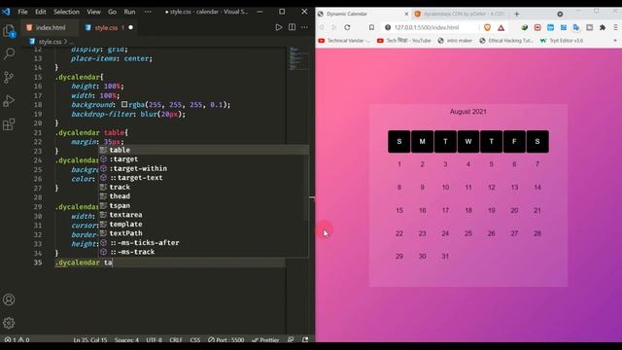Click the Prettier status bar item
This screenshot has height=350, width=622.
click(x=265, y=339)
